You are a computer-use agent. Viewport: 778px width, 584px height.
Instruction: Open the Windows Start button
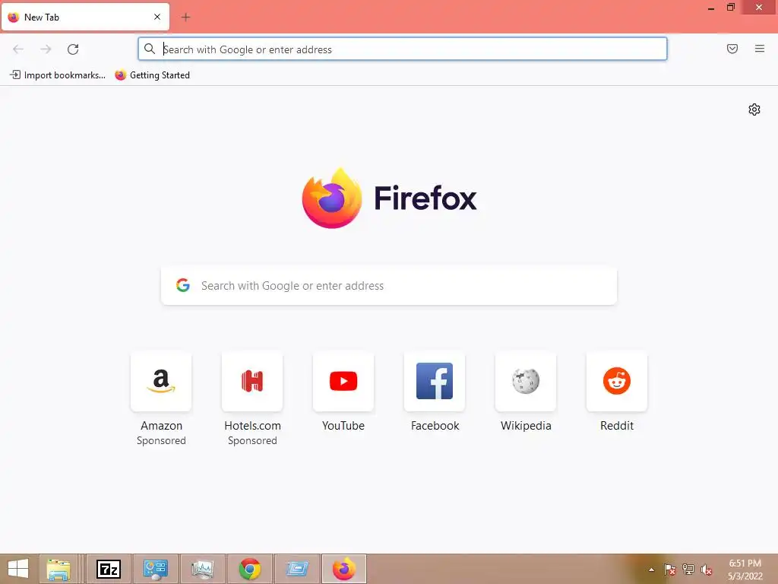click(18, 569)
